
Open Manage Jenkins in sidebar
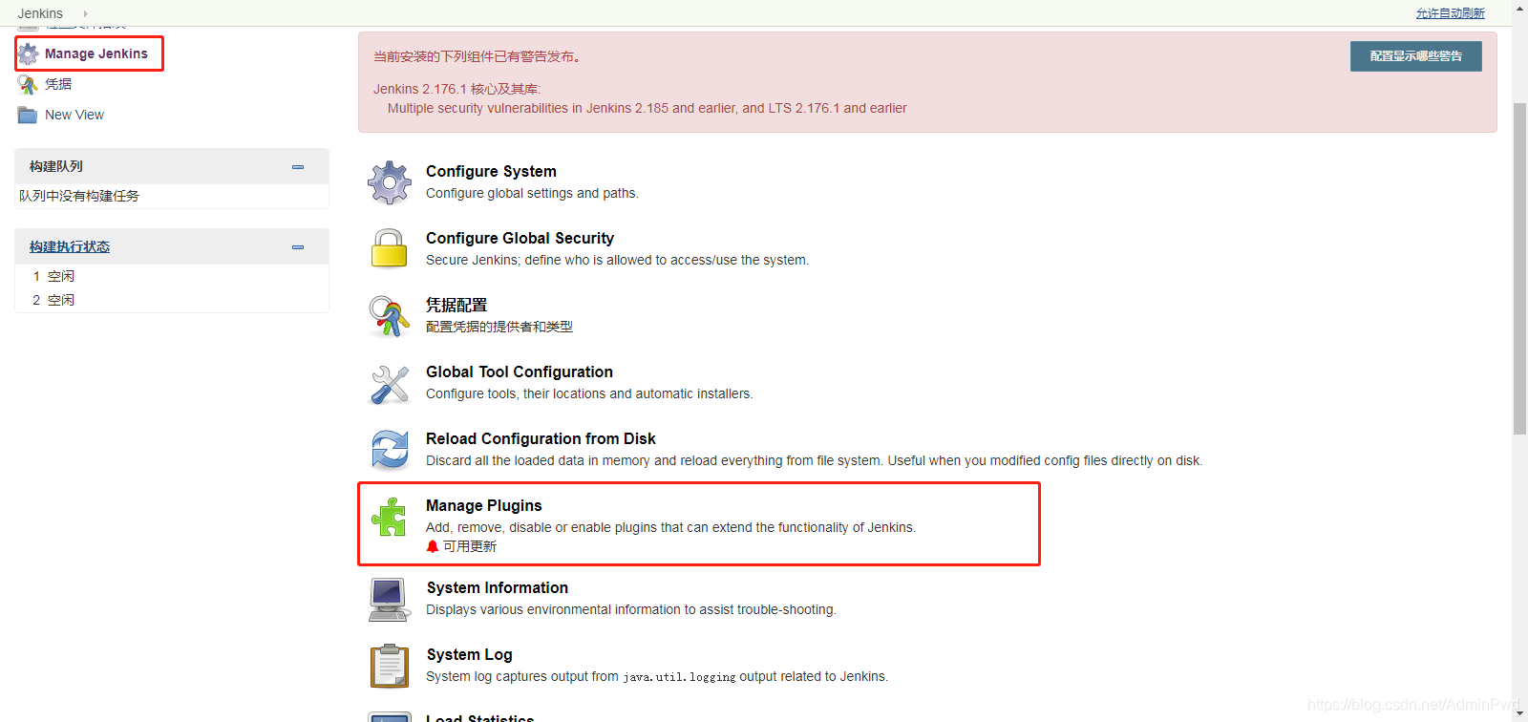(x=96, y=53)
